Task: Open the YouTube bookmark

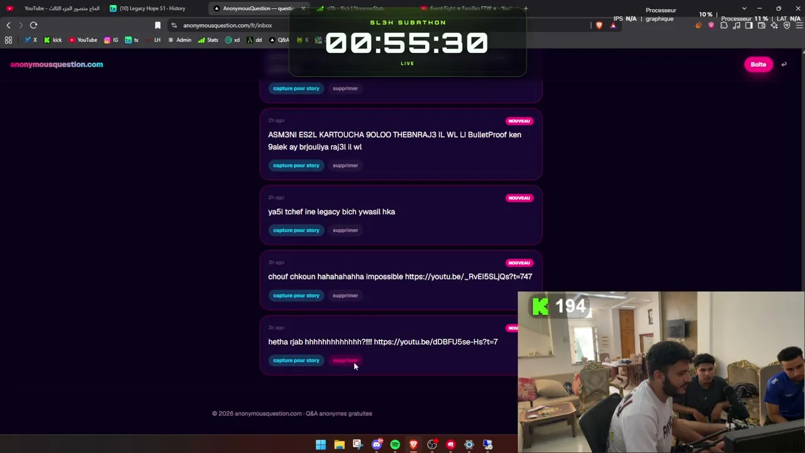Action: [x=83, y=40]
